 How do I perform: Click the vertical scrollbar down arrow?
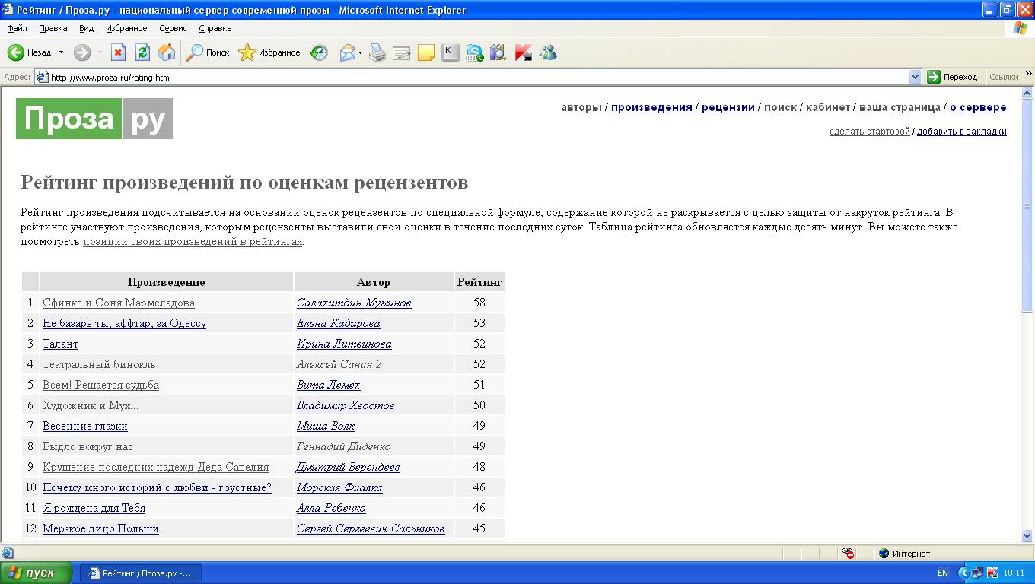(x=1027, y=535)
